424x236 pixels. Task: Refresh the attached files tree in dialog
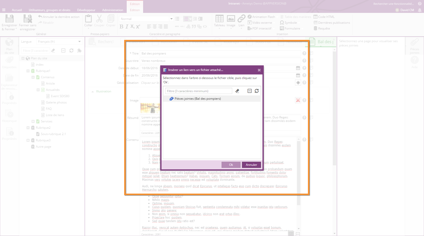[x=257, y=91]
